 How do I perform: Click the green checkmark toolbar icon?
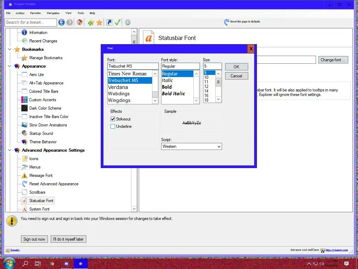(117, 22)
